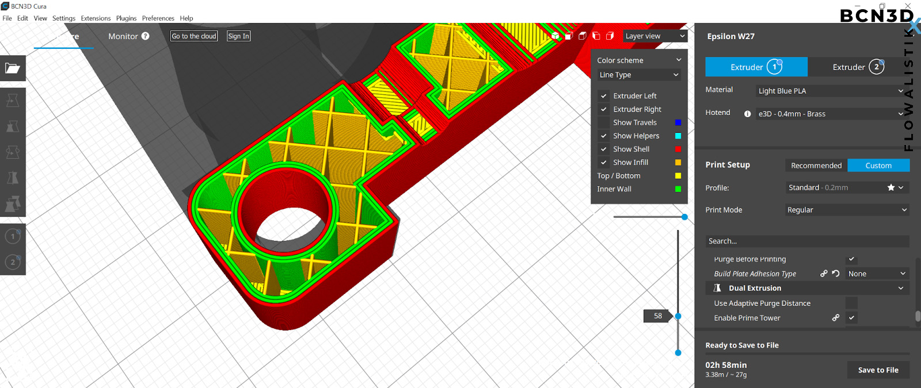Collapse the Color scheme panel chevron
Screen dimensions: 921x388
[x=679, y=60]
